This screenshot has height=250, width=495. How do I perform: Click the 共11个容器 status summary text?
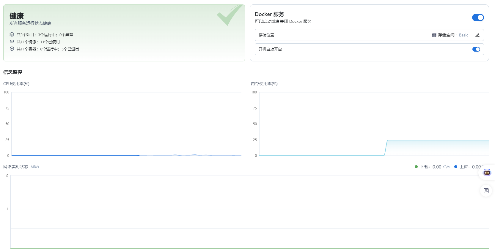[48, 49]
